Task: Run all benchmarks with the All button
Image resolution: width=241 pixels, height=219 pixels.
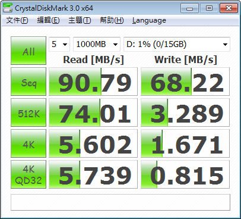Action: pyautogui.click(x=28, y=51)
